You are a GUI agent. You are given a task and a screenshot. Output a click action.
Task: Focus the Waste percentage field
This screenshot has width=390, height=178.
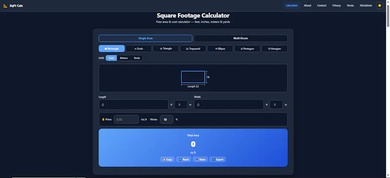coord(166,120)
